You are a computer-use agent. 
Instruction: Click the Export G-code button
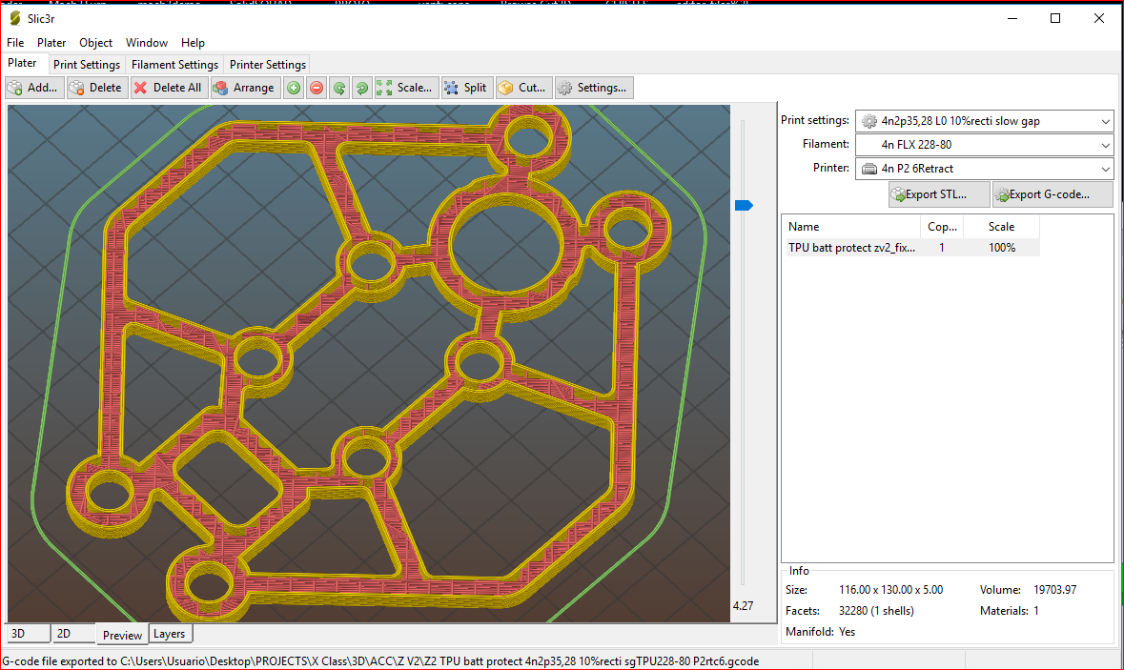[1052, 194]
